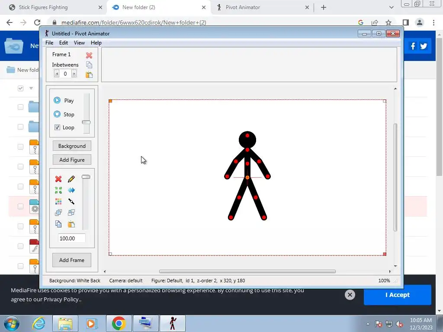443x332 pixels.
Task: Open the File menu
Action: tap(49, 43)
